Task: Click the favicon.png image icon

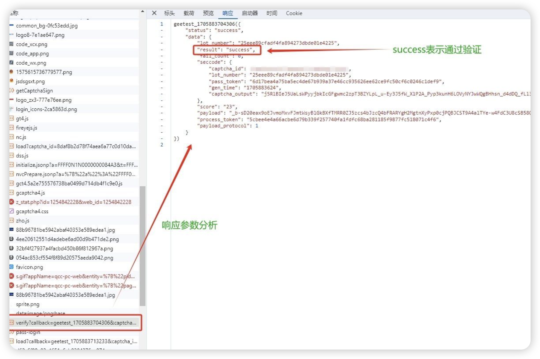Action: click(x=12, y=267)
